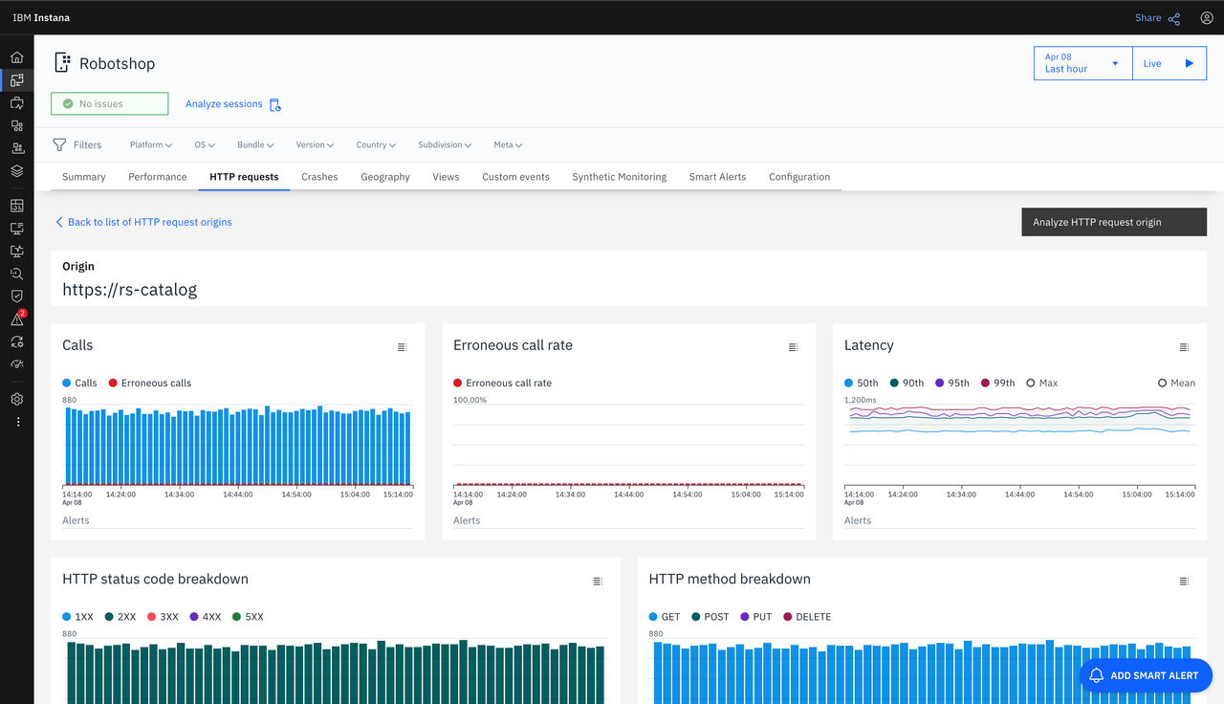Switch to the Custom events tab
The width and height of the screenshot is (1224, 704).
coord(515,177)
